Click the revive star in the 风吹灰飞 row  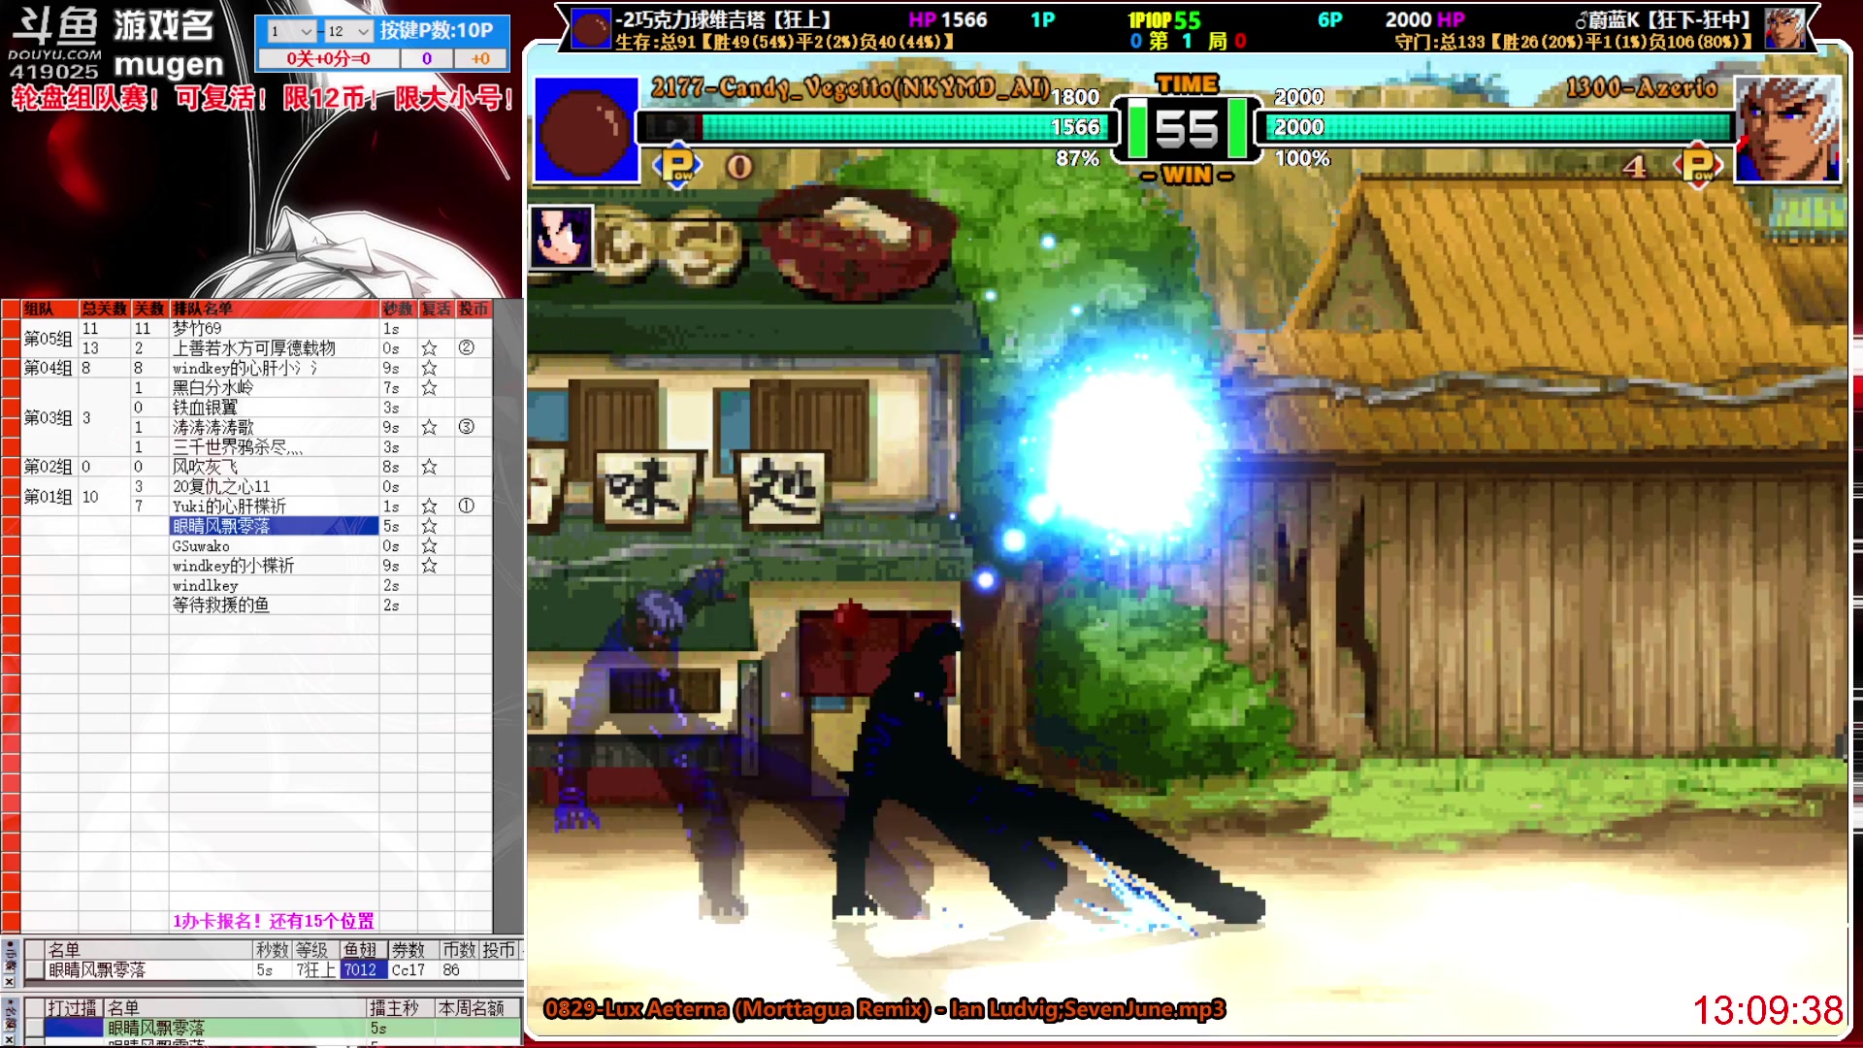[x=429, y=467]
